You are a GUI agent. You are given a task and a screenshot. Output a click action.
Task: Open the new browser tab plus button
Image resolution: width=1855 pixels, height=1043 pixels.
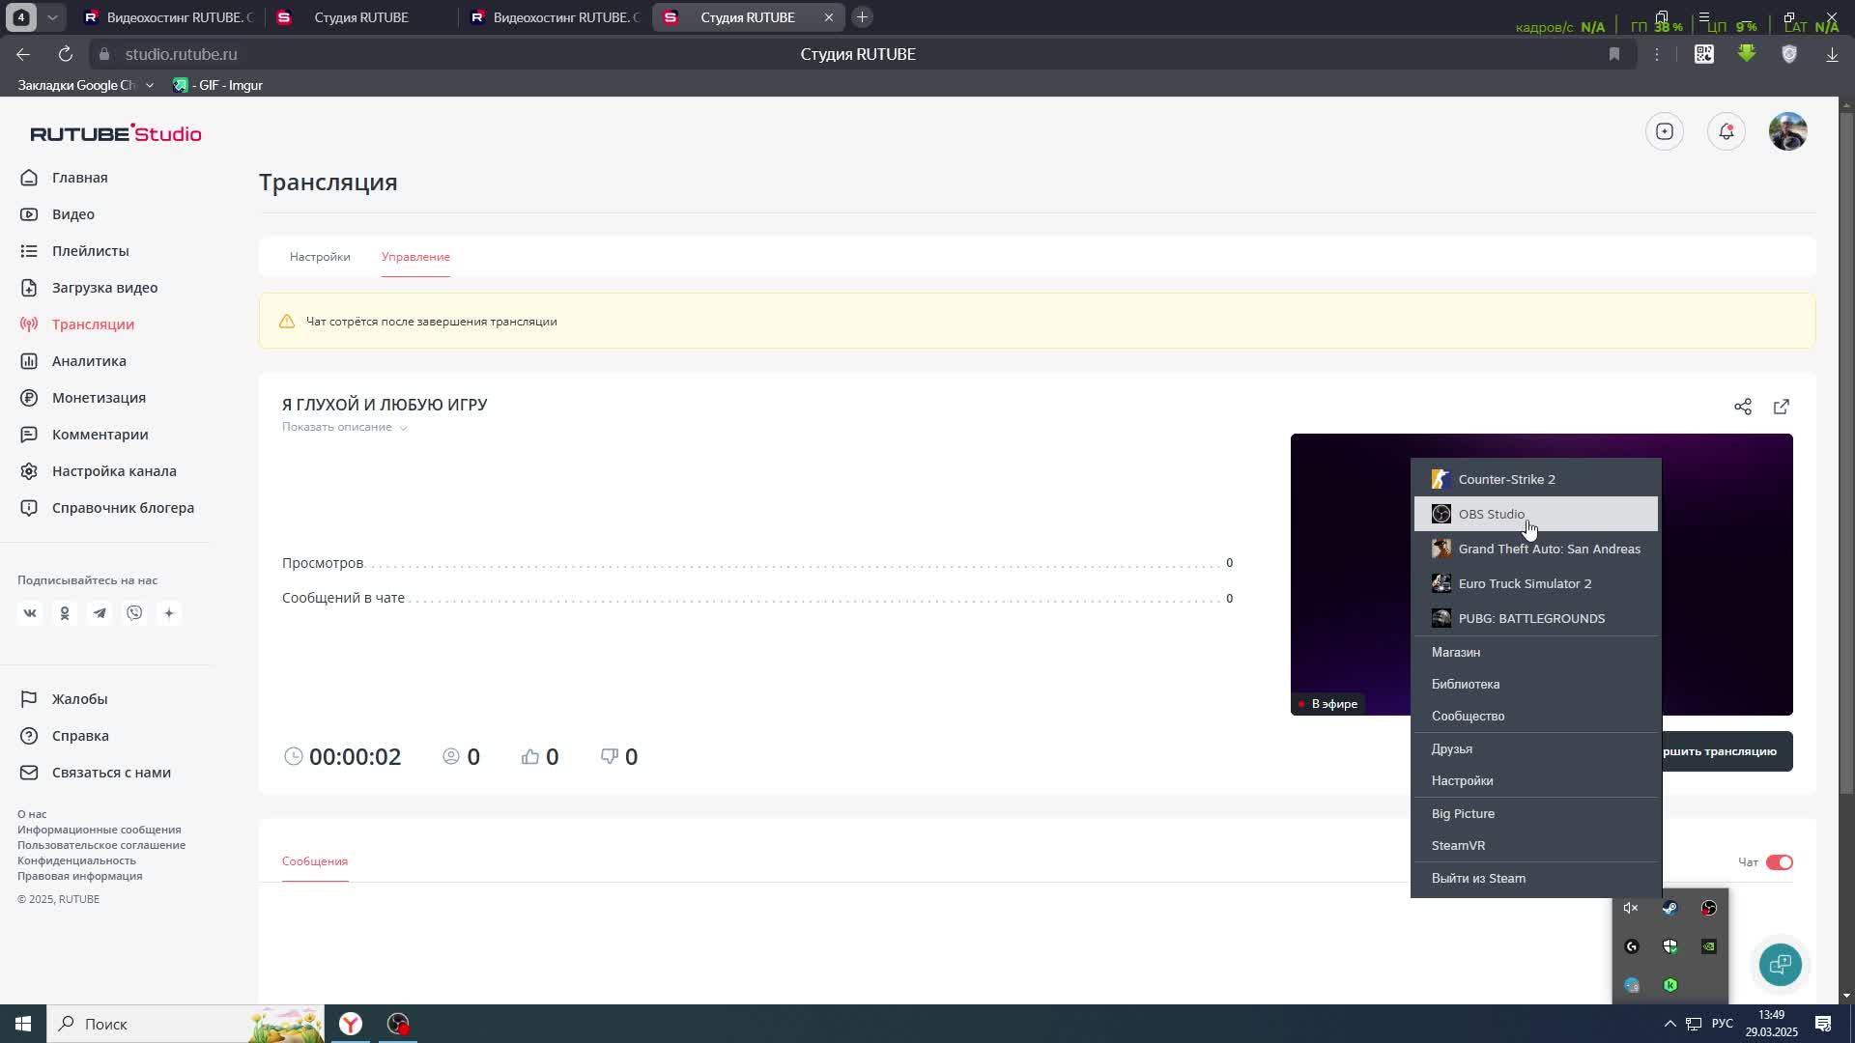tap(862, 17)
